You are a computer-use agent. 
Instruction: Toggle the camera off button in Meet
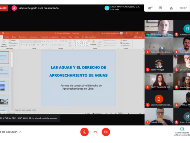tap(106, 132)
